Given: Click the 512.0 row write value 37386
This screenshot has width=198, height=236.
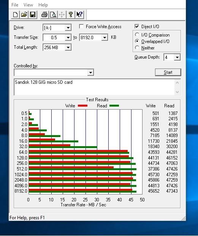Looking at the screenshot, I should (x=154, y=169).
